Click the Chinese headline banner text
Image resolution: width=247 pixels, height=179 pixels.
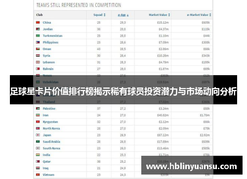[123, 91]
